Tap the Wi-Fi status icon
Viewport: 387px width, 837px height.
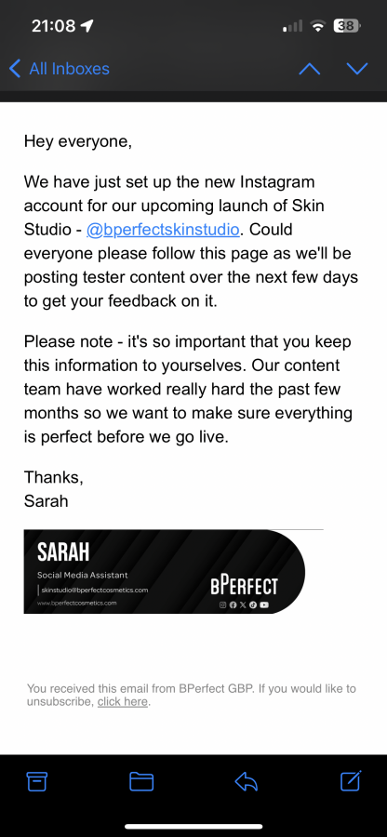pos(319,26)
